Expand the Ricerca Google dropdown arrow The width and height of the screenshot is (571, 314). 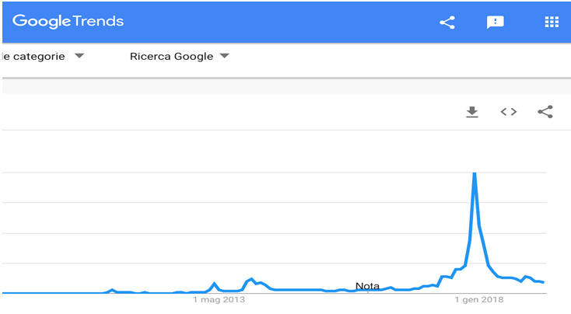[224, 56]
